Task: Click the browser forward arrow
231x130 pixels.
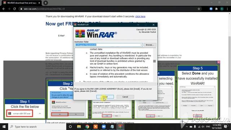Action: 9,9
